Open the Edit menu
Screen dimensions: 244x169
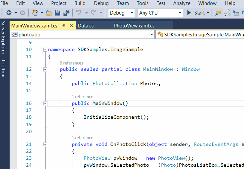[20, 3]
